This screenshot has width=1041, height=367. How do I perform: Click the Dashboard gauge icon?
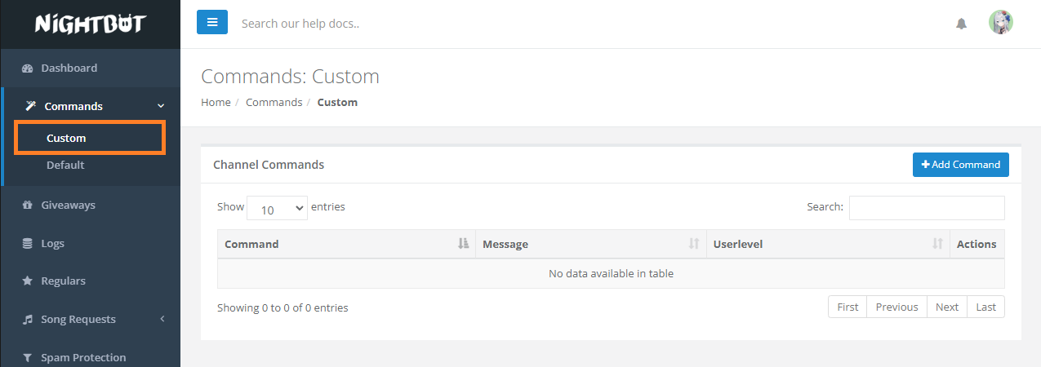[27, 69]
